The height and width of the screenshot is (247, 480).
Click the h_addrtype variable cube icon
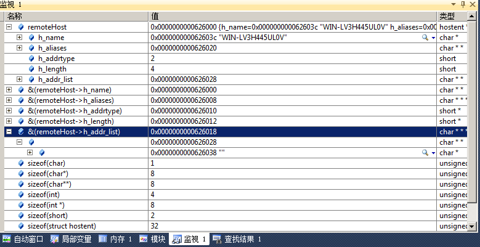31,59
